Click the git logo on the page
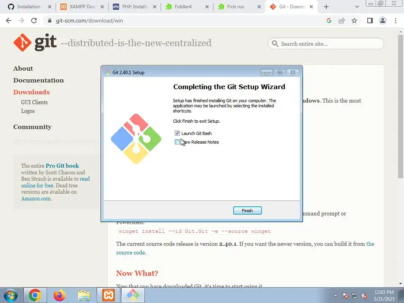 [35, 43]
